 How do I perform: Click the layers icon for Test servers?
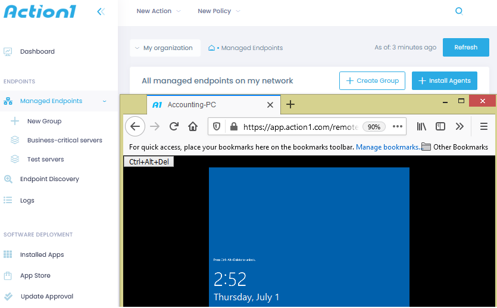[x=15, y=159]
